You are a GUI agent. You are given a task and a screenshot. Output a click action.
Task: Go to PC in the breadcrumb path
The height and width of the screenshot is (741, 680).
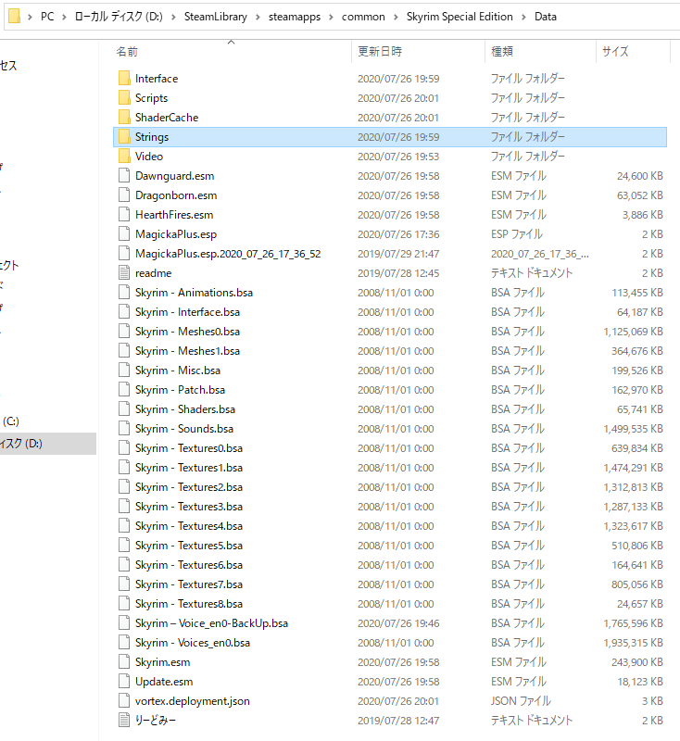47,17
